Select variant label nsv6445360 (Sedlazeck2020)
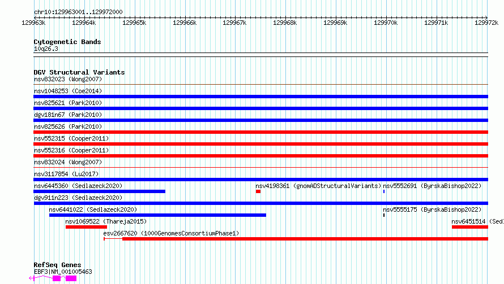504x284 pixels. pos(78,186)
